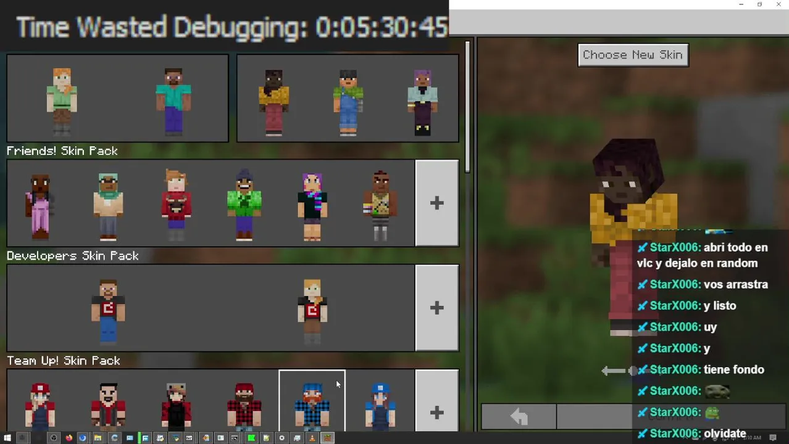Open OBS Studio from the taskbar
Image resolution: width=789 pixels, height=444 pixels.
(x=54, y=438)
